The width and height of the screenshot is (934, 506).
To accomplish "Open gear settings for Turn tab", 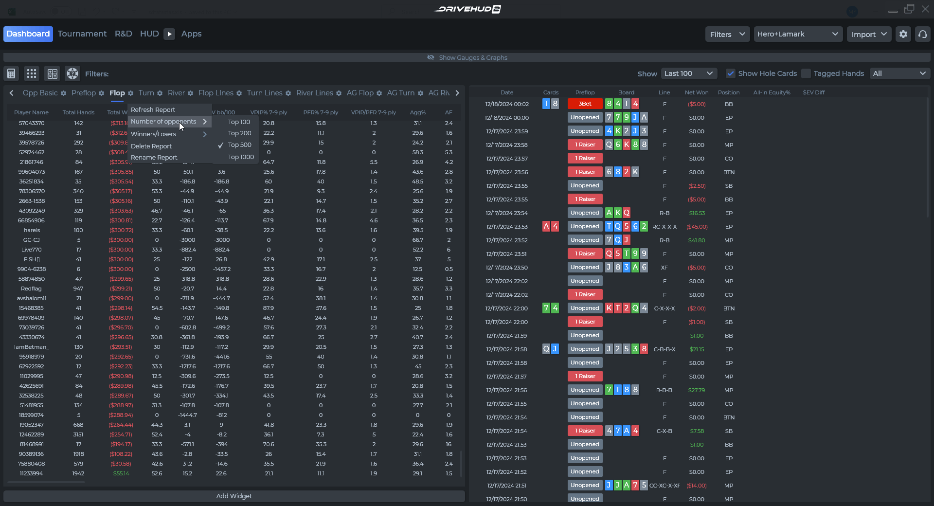I will click(160, 93).
